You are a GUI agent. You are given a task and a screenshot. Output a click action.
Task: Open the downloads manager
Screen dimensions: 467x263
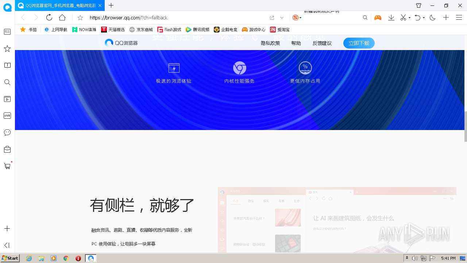[x=391, y=18]
